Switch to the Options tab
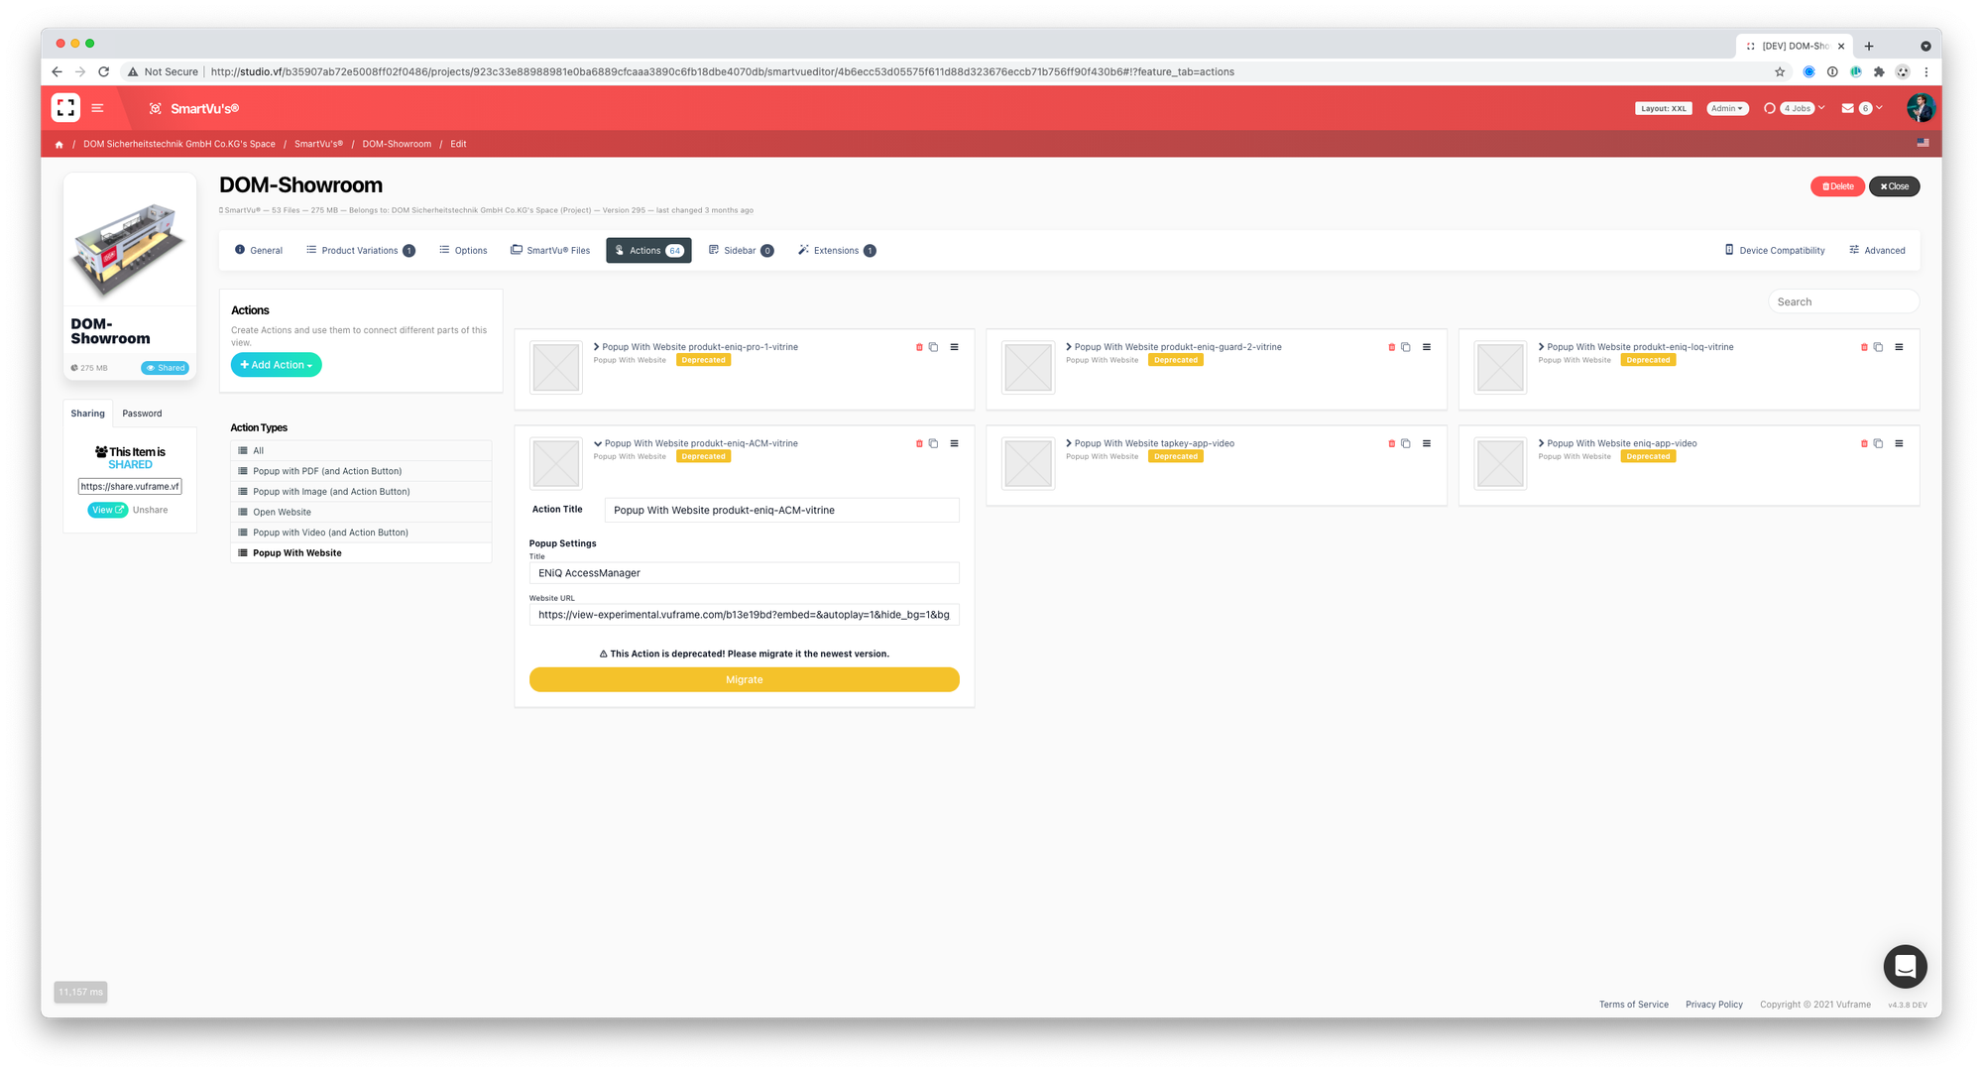The image size is (1983, 1072). [463, 251]
